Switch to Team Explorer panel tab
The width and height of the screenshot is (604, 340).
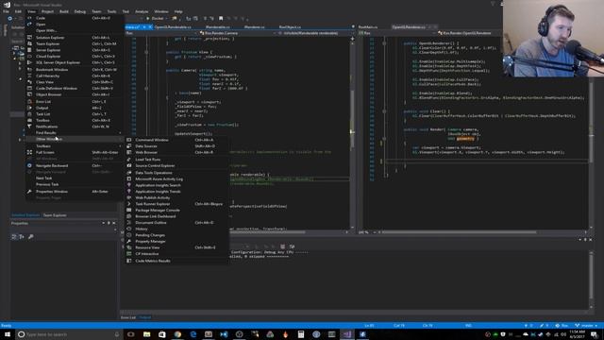tap(55, 215)
